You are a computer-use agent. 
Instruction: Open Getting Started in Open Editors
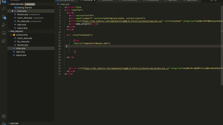24,8
